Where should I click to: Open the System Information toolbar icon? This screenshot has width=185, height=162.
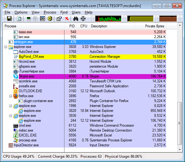tap(29, 18)
